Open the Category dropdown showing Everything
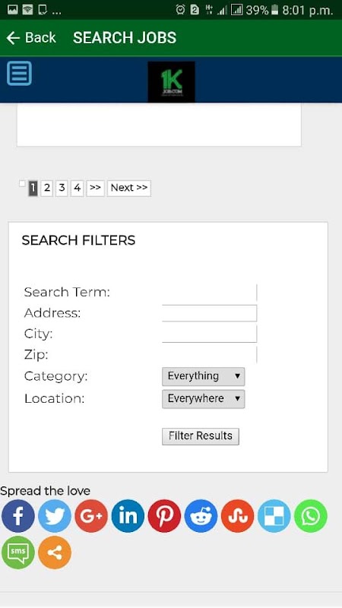342x608 pixels. click(203, 376)
